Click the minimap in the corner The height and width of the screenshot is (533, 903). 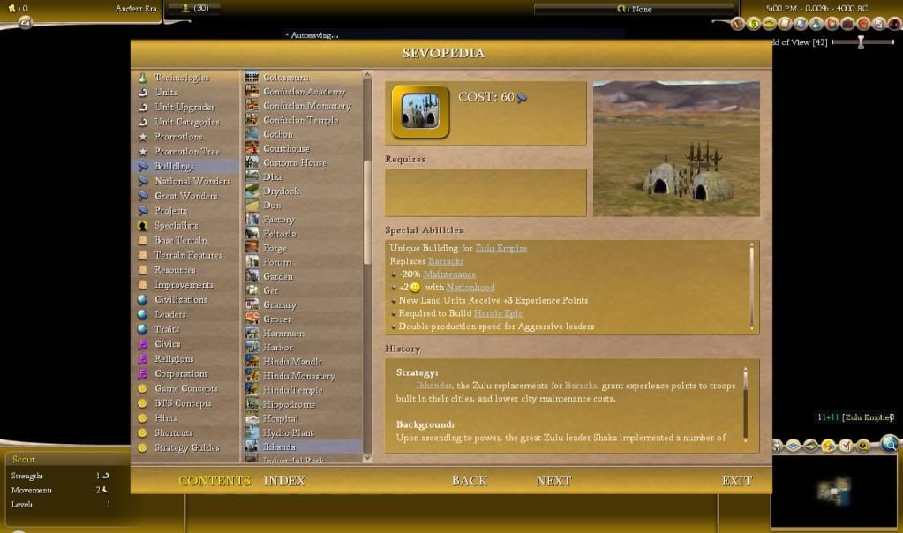(833, 491)
